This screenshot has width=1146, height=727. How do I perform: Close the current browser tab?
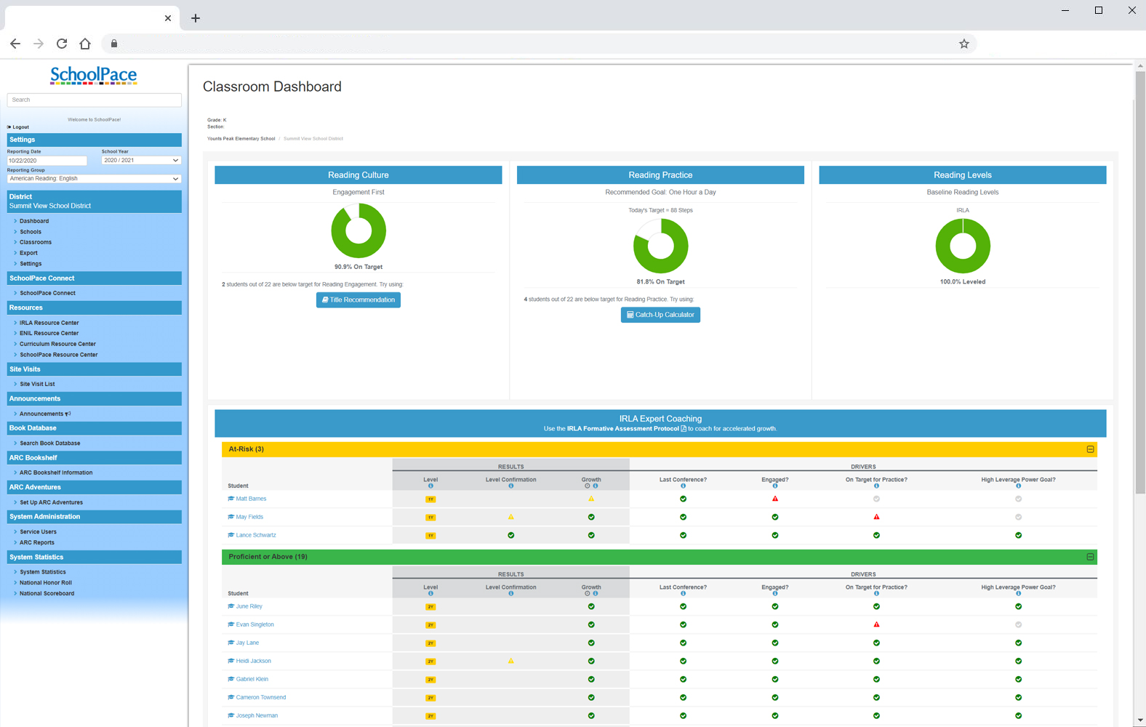(168, 18)
